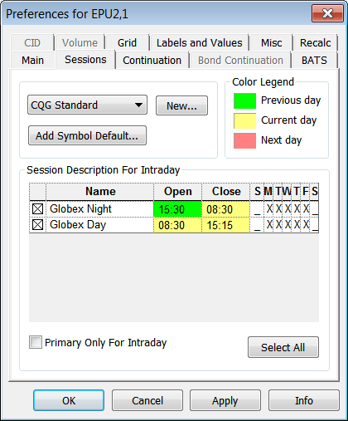
Task: Open the Misc tab
Action: point(272,43)
